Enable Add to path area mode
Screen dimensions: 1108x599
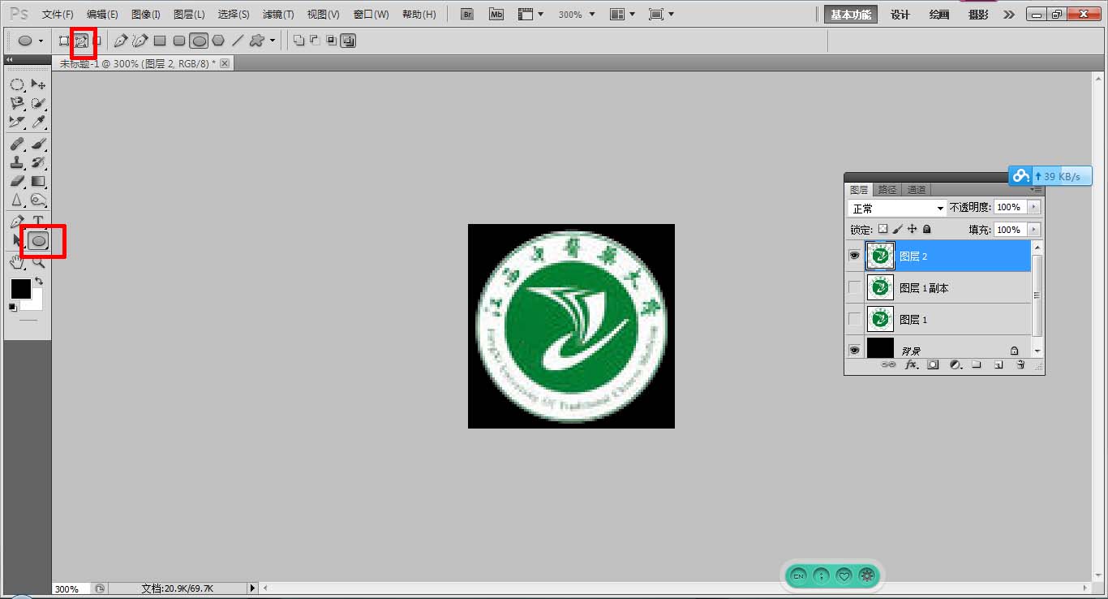(298, 41)
